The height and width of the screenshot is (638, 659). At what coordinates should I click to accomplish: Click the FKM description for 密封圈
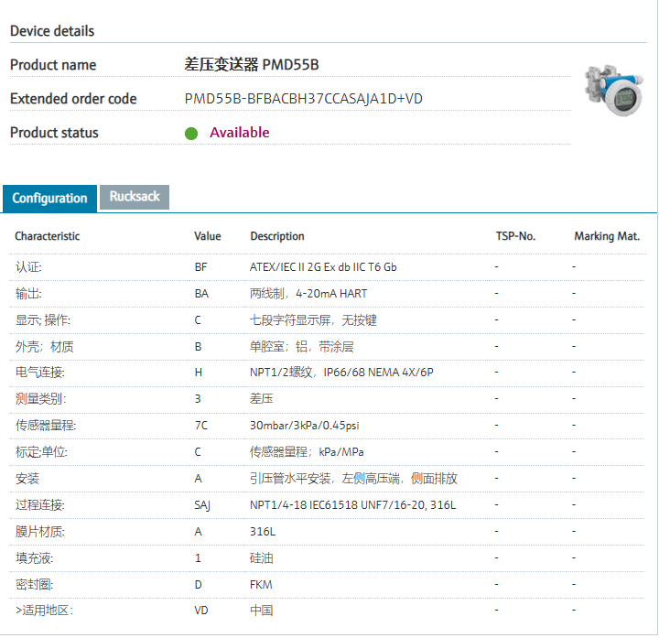point(261,584)
